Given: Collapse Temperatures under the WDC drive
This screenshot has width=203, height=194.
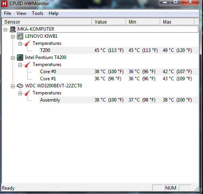Looking at the screenshot, I should [x=20, y=93].
